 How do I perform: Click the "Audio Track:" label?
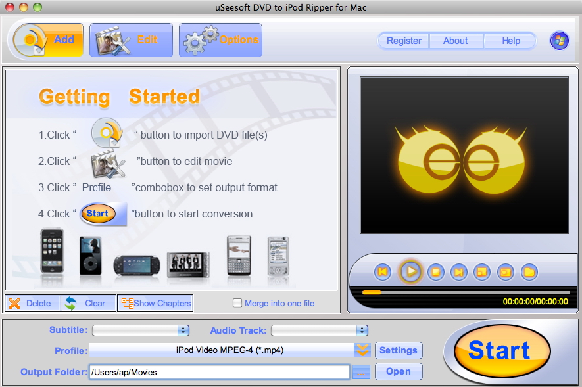[238, 330]
